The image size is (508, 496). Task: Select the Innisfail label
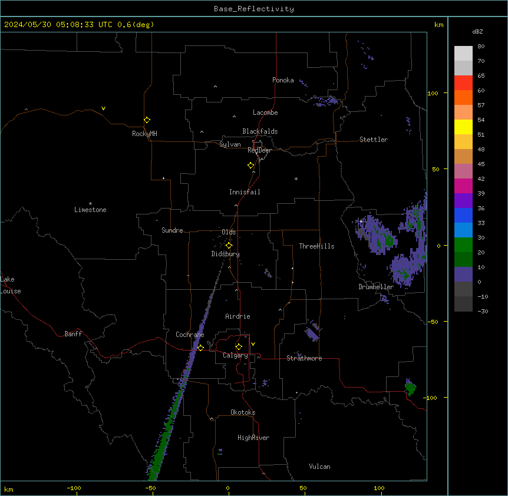[x=245, y=192]
